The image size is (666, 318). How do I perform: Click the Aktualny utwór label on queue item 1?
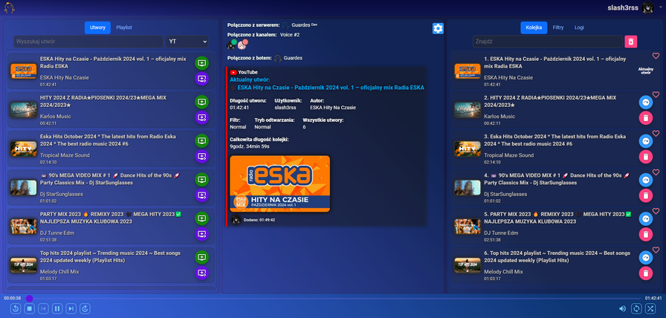point(645,71)
